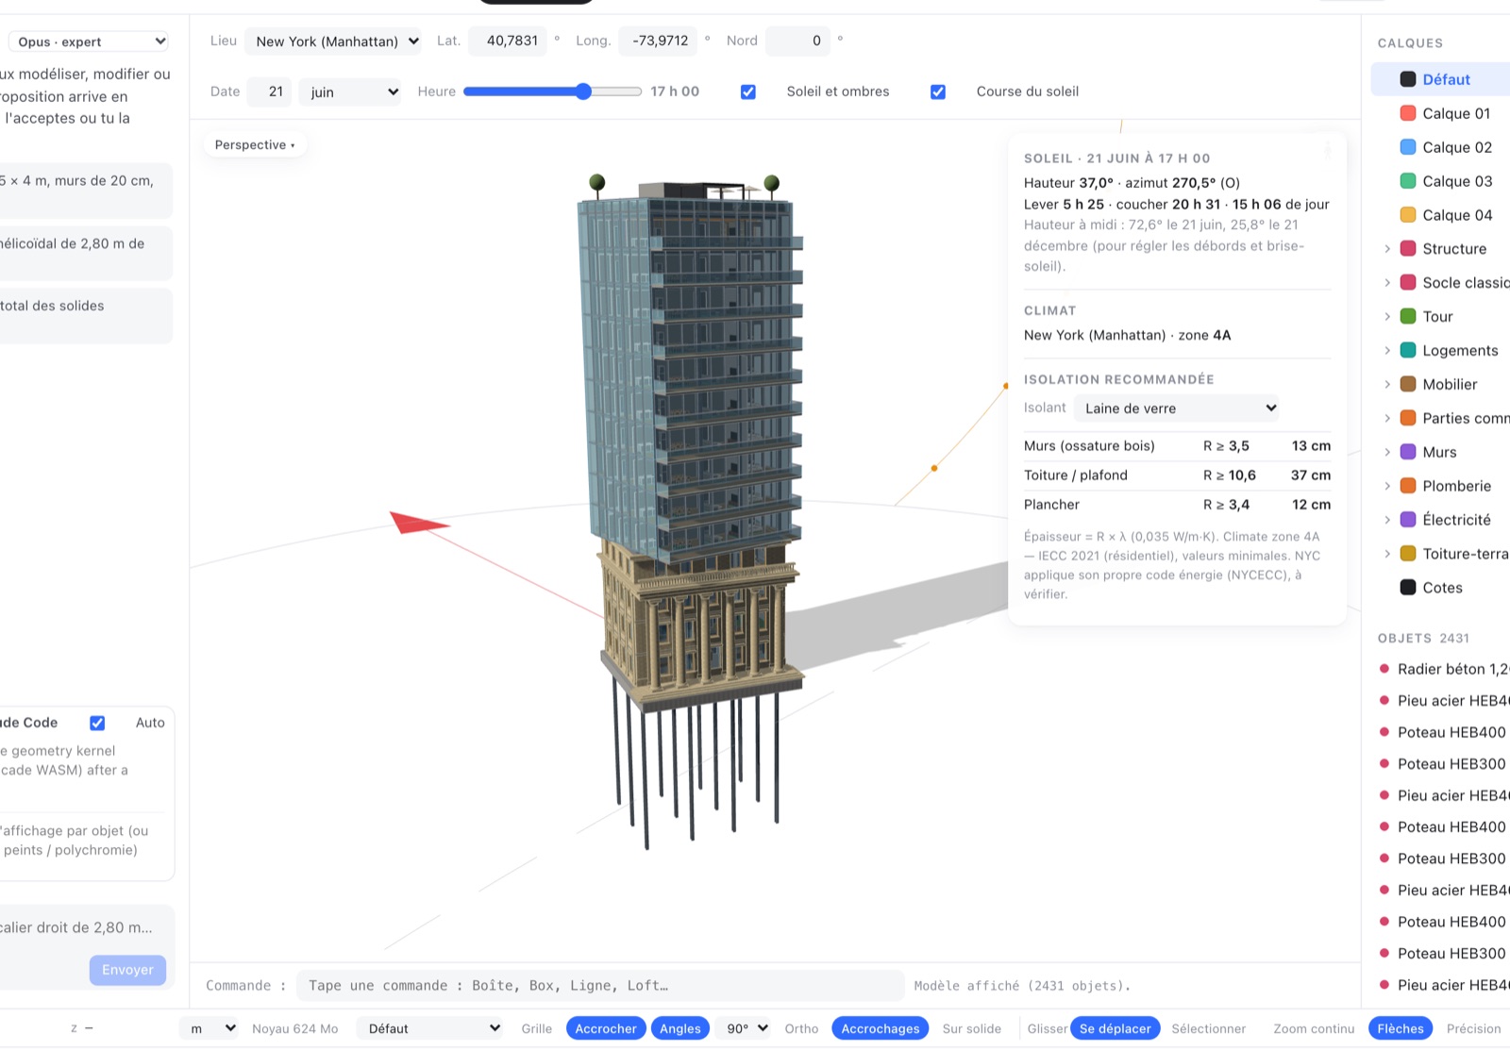Viewport: 1510px width, 1050px height.
Task: Expand the Socle classique layer group
Action: 1387,283
